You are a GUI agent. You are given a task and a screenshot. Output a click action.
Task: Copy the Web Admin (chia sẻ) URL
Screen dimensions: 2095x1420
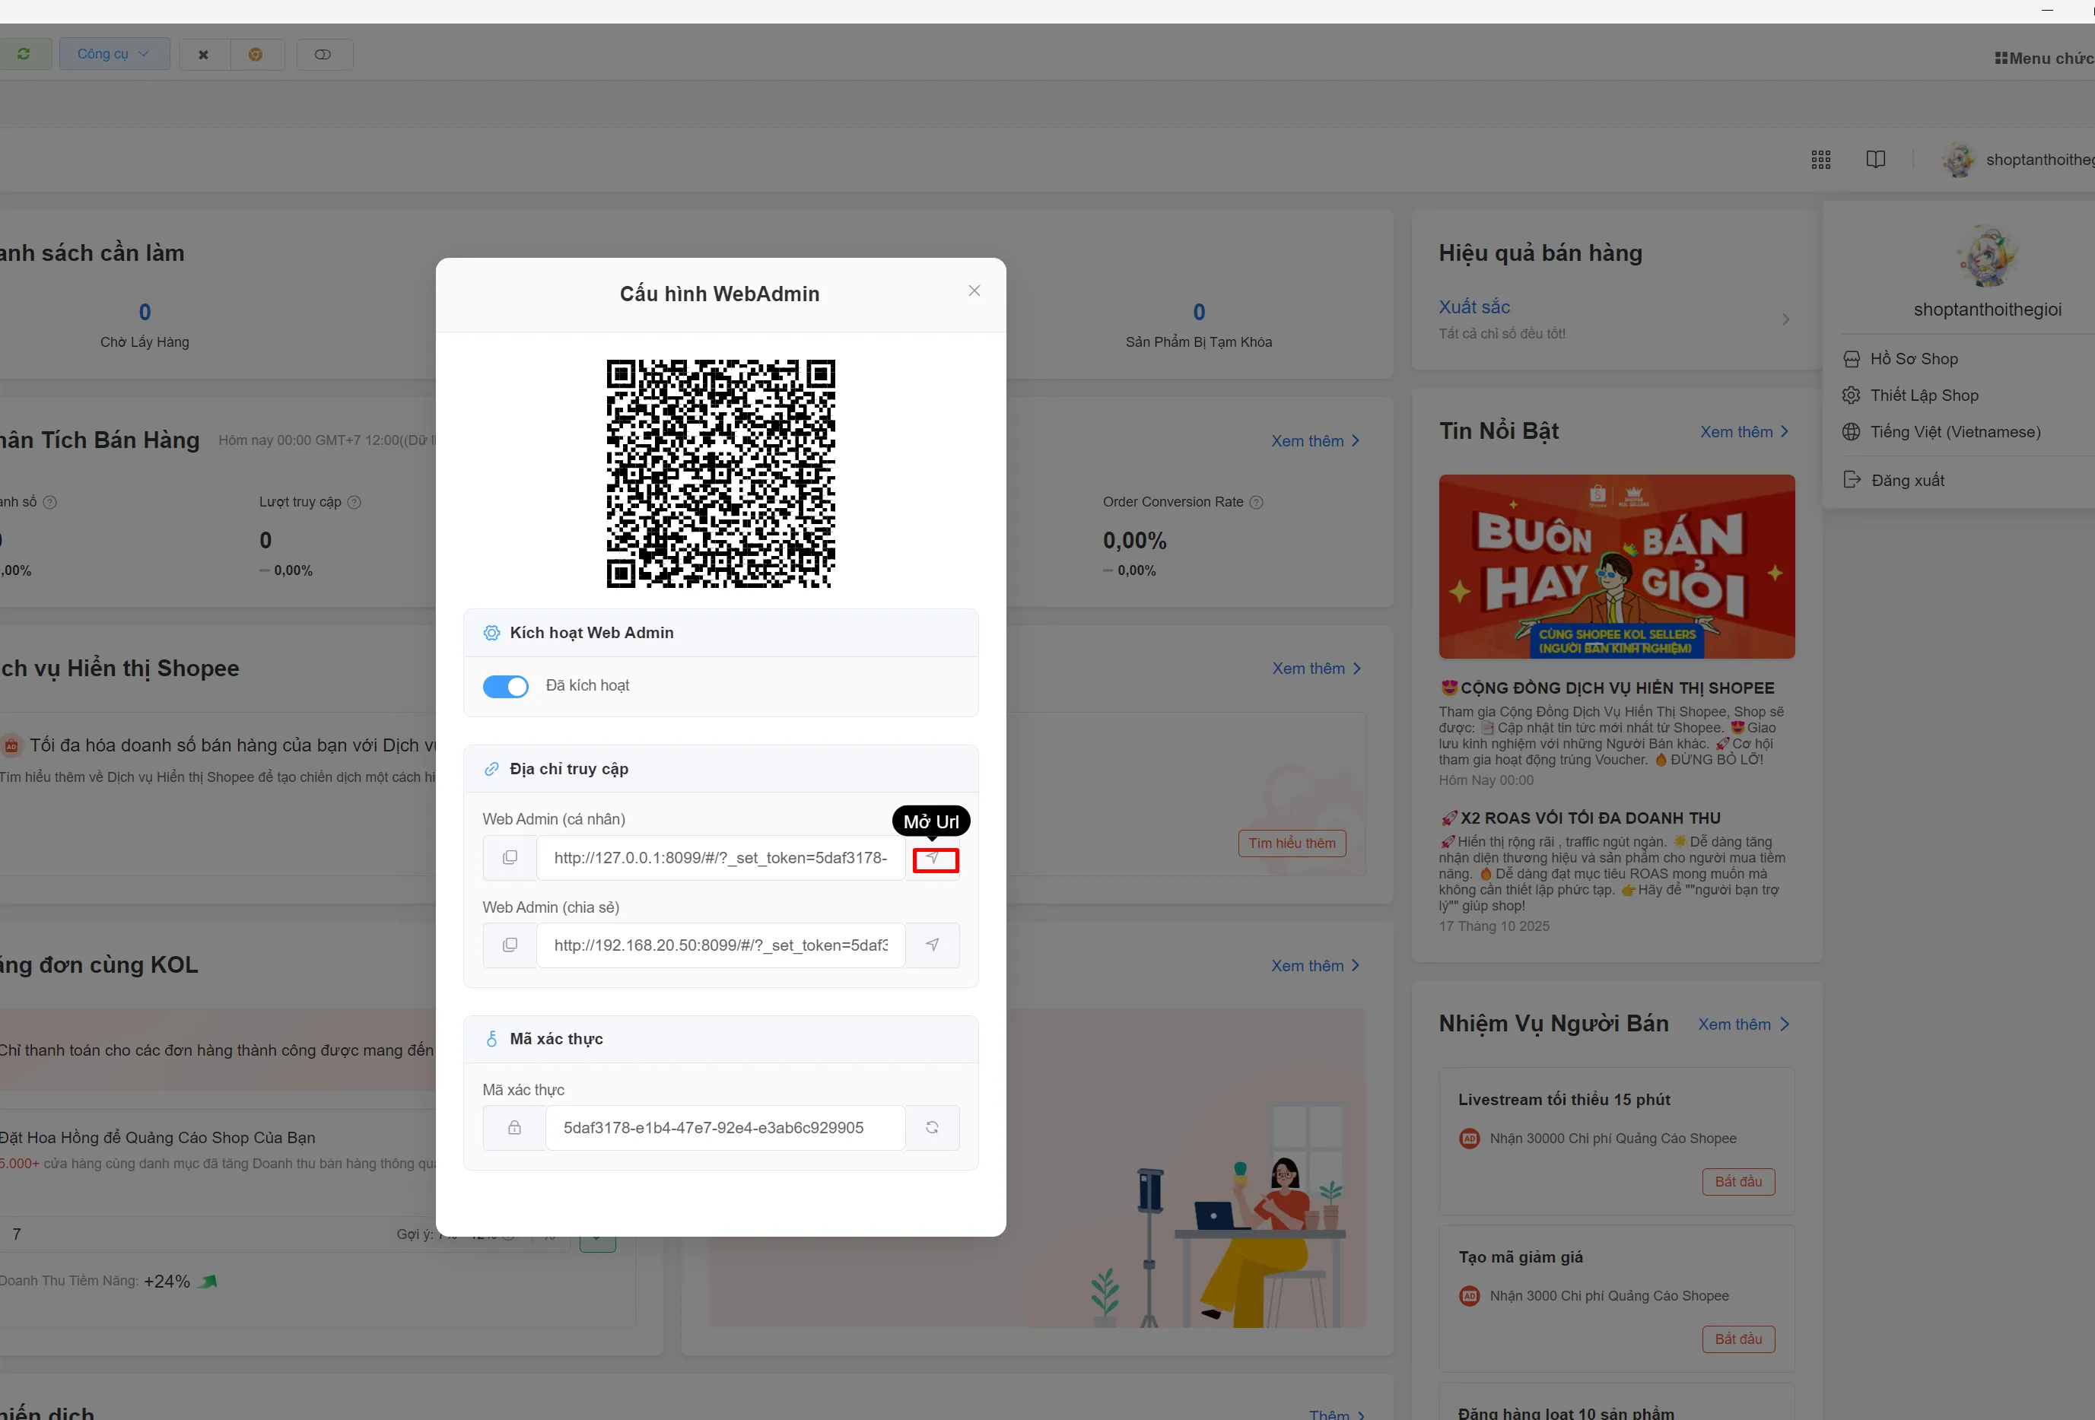coord(510,945)
